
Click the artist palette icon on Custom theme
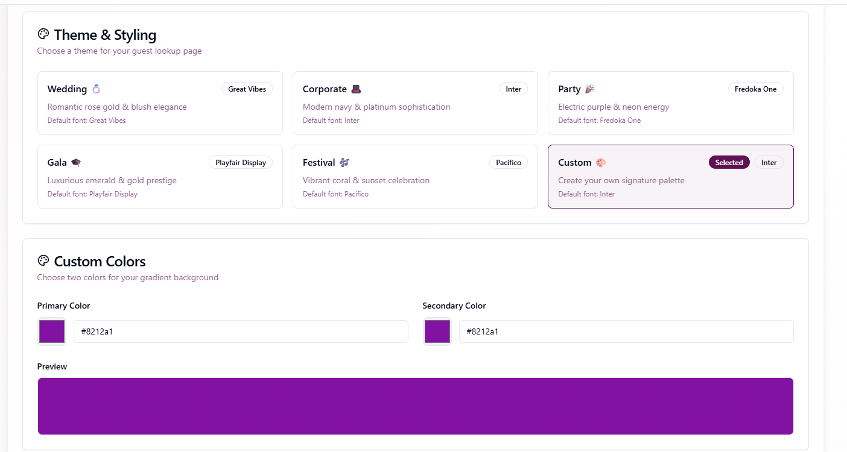point(601,162)
